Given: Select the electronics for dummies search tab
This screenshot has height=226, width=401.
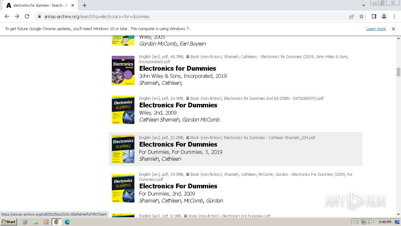Looking at the screenshot, I should pyautogui.click(x=41, y=5).
